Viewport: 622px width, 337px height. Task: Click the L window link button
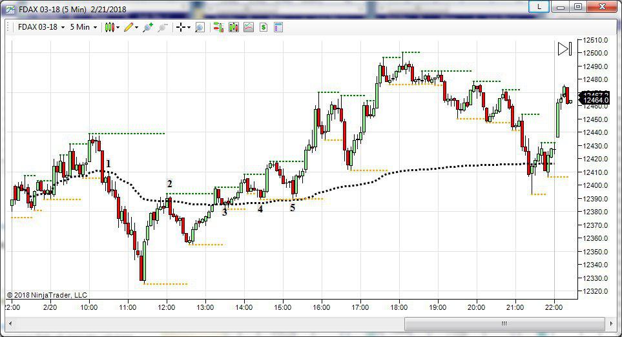539,6
